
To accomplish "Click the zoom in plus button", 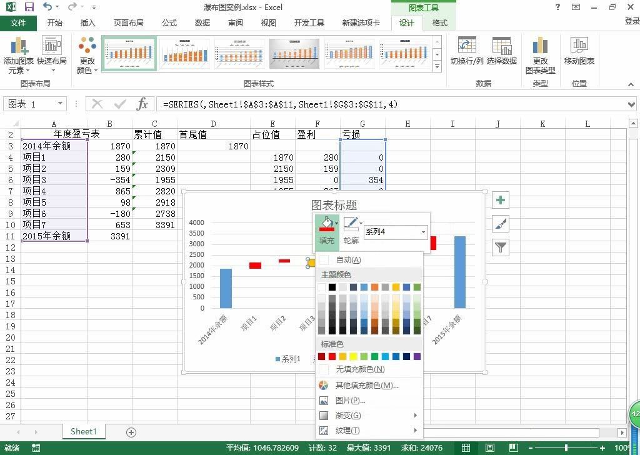I will tap(602, 448).
